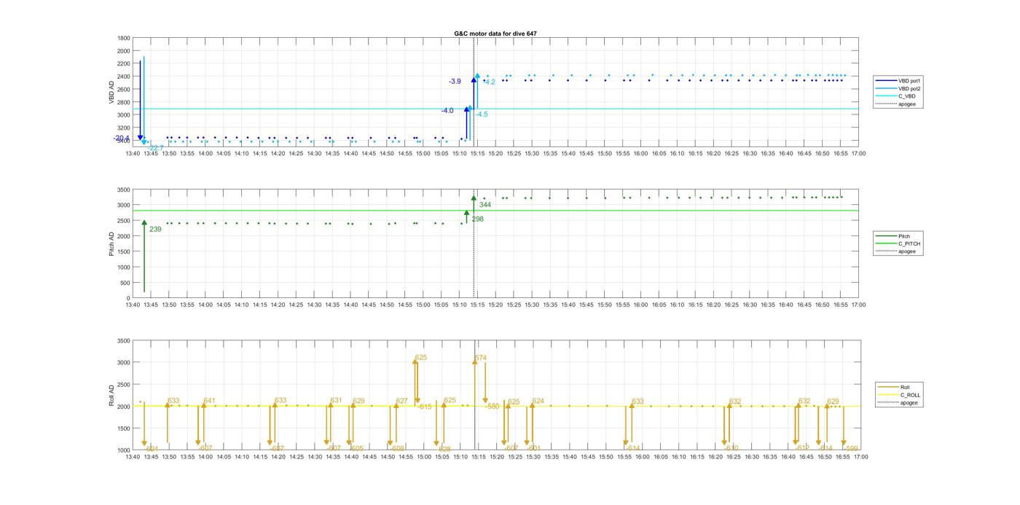This screenshot has height=505, width=1020.
Task: Click the "627" roll data label
Action: (402, 402)
